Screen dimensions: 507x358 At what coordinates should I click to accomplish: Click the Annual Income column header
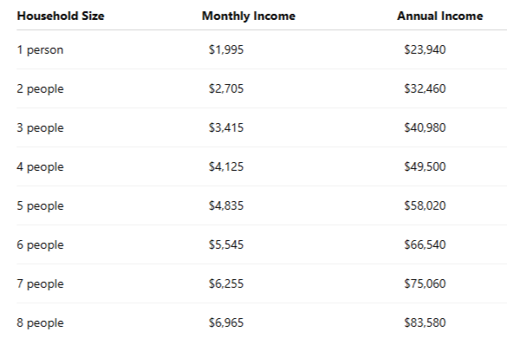[440, 16]
